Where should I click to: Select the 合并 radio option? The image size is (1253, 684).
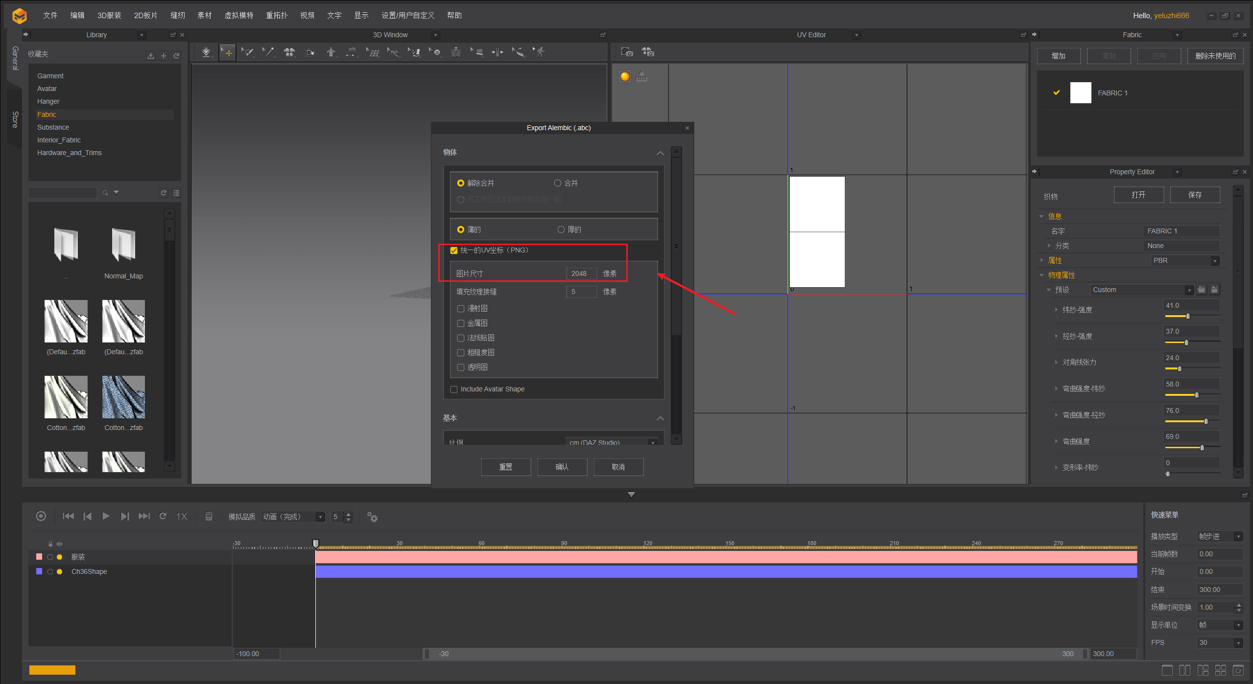tap(557, 183)
